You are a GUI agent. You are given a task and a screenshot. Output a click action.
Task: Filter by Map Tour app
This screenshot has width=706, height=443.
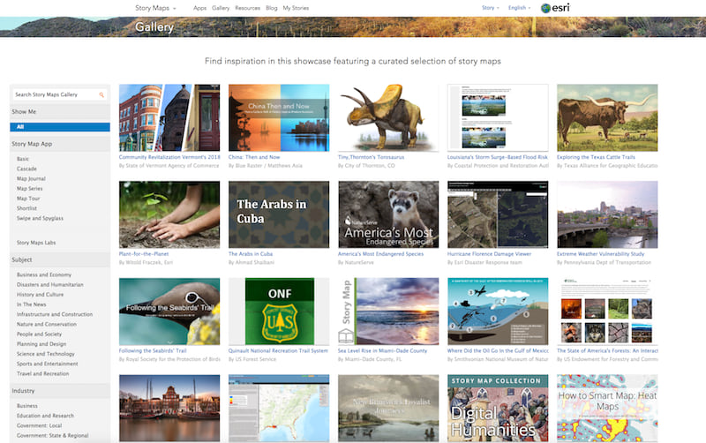pyautogui.click(x=28, y=199)
